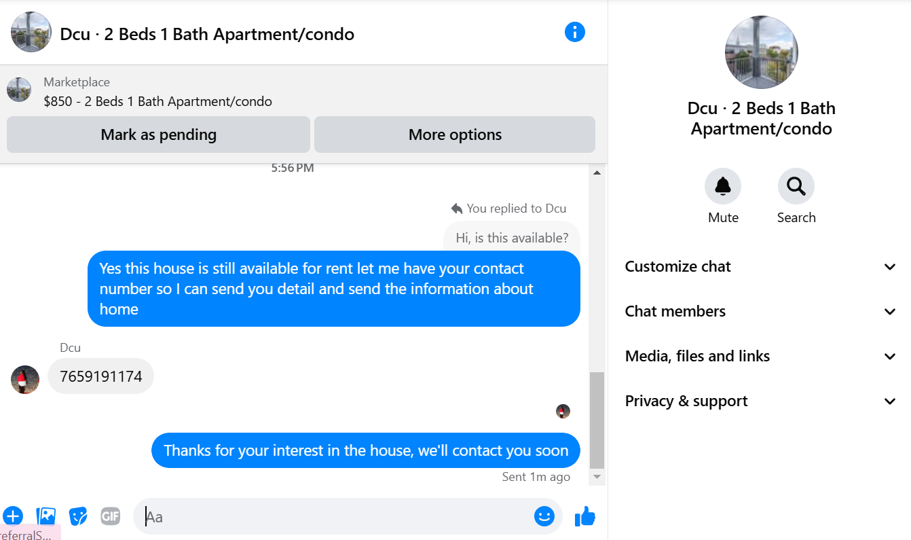Click the chat scrollbar down arrow

(x=597, y=478)
